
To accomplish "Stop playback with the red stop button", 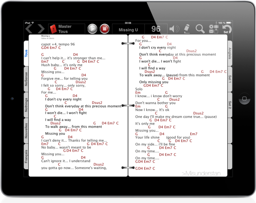I will 105,29.
